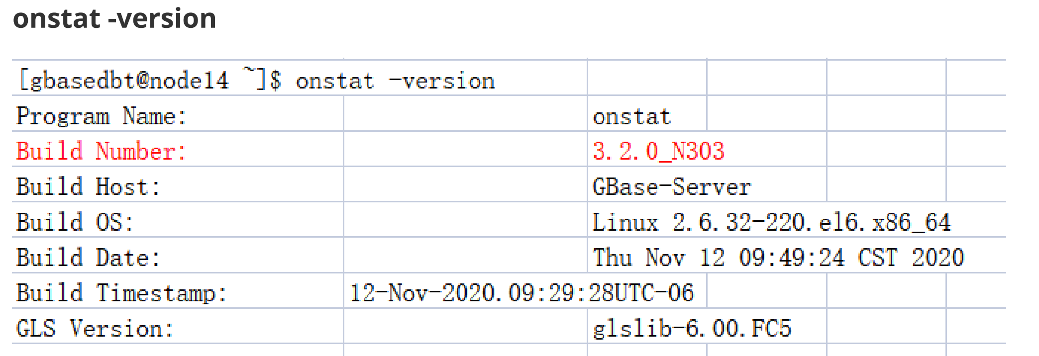
Task: Select the "Build Timestamp:" label cell
Action: (121, 293)
